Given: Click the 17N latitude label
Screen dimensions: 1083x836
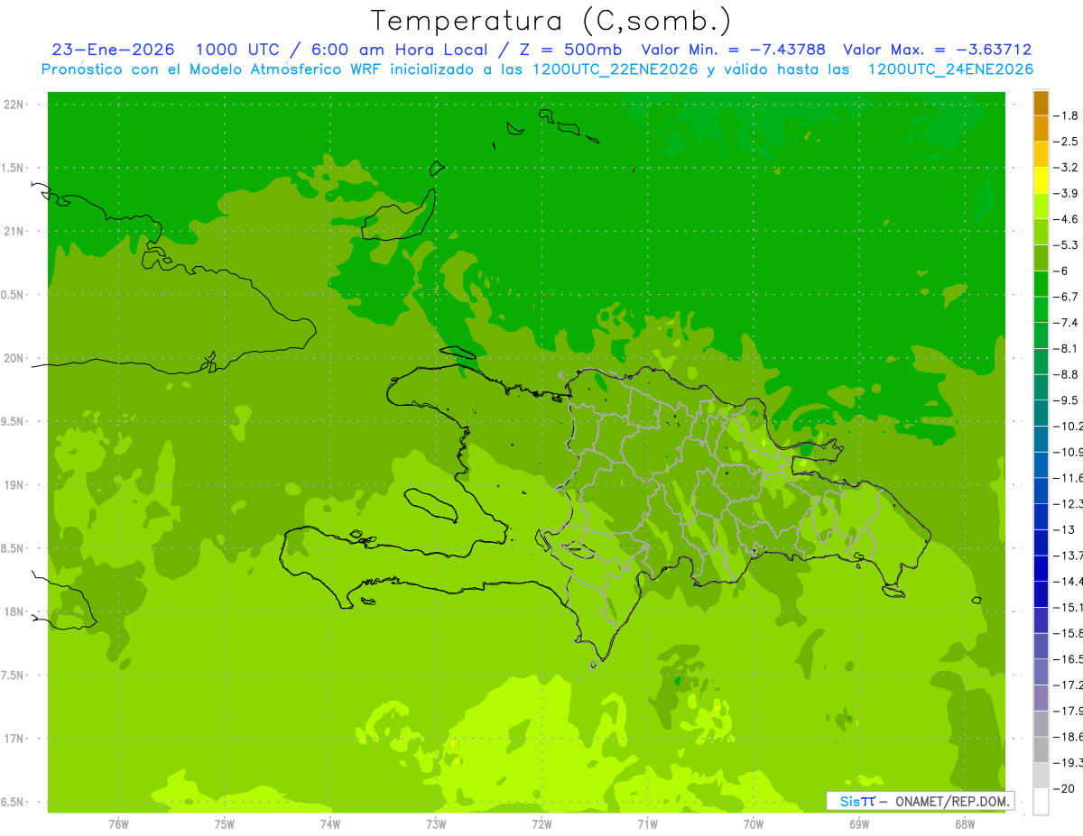Looking at the screenshot, I should [14, 739].
